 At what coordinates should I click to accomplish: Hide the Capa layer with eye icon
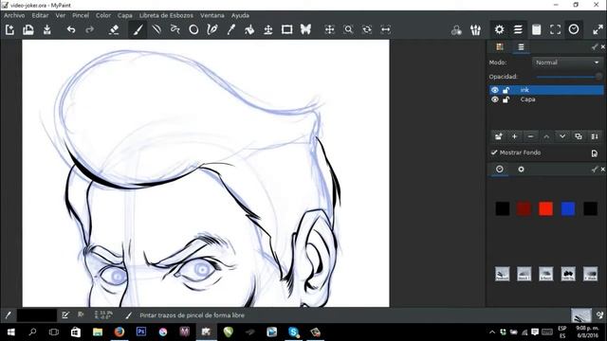pos(495,99)
